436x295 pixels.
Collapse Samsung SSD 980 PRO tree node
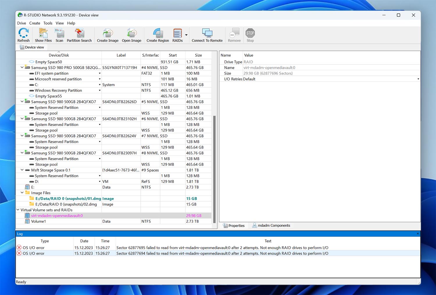tap(22, 67)
